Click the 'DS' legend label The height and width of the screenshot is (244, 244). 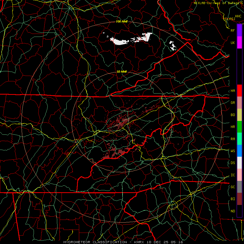click(x=233, y=163)
